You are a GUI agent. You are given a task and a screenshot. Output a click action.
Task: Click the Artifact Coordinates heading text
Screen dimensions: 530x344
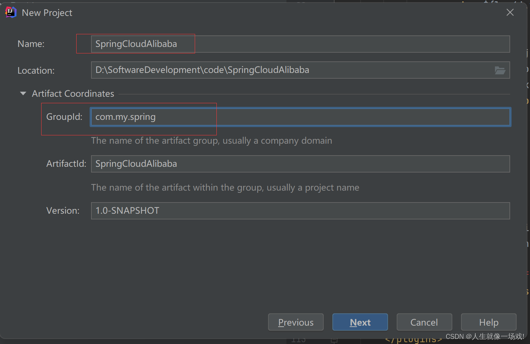pyautogui.click(x=73, y=93)
